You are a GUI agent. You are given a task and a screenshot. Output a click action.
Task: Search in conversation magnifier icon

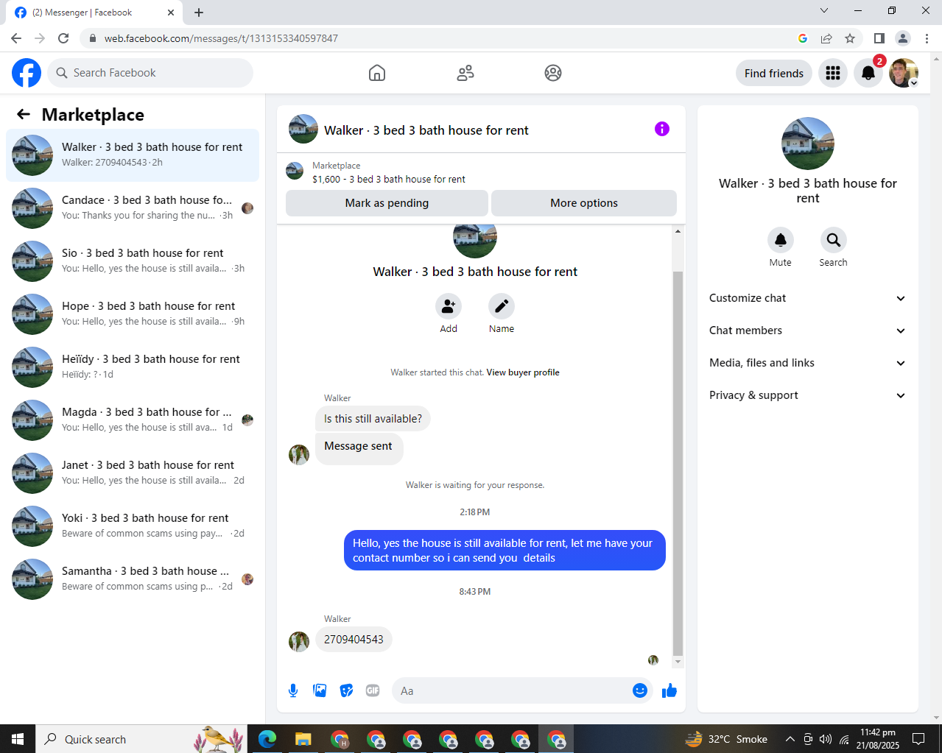[x=834, y=240]
